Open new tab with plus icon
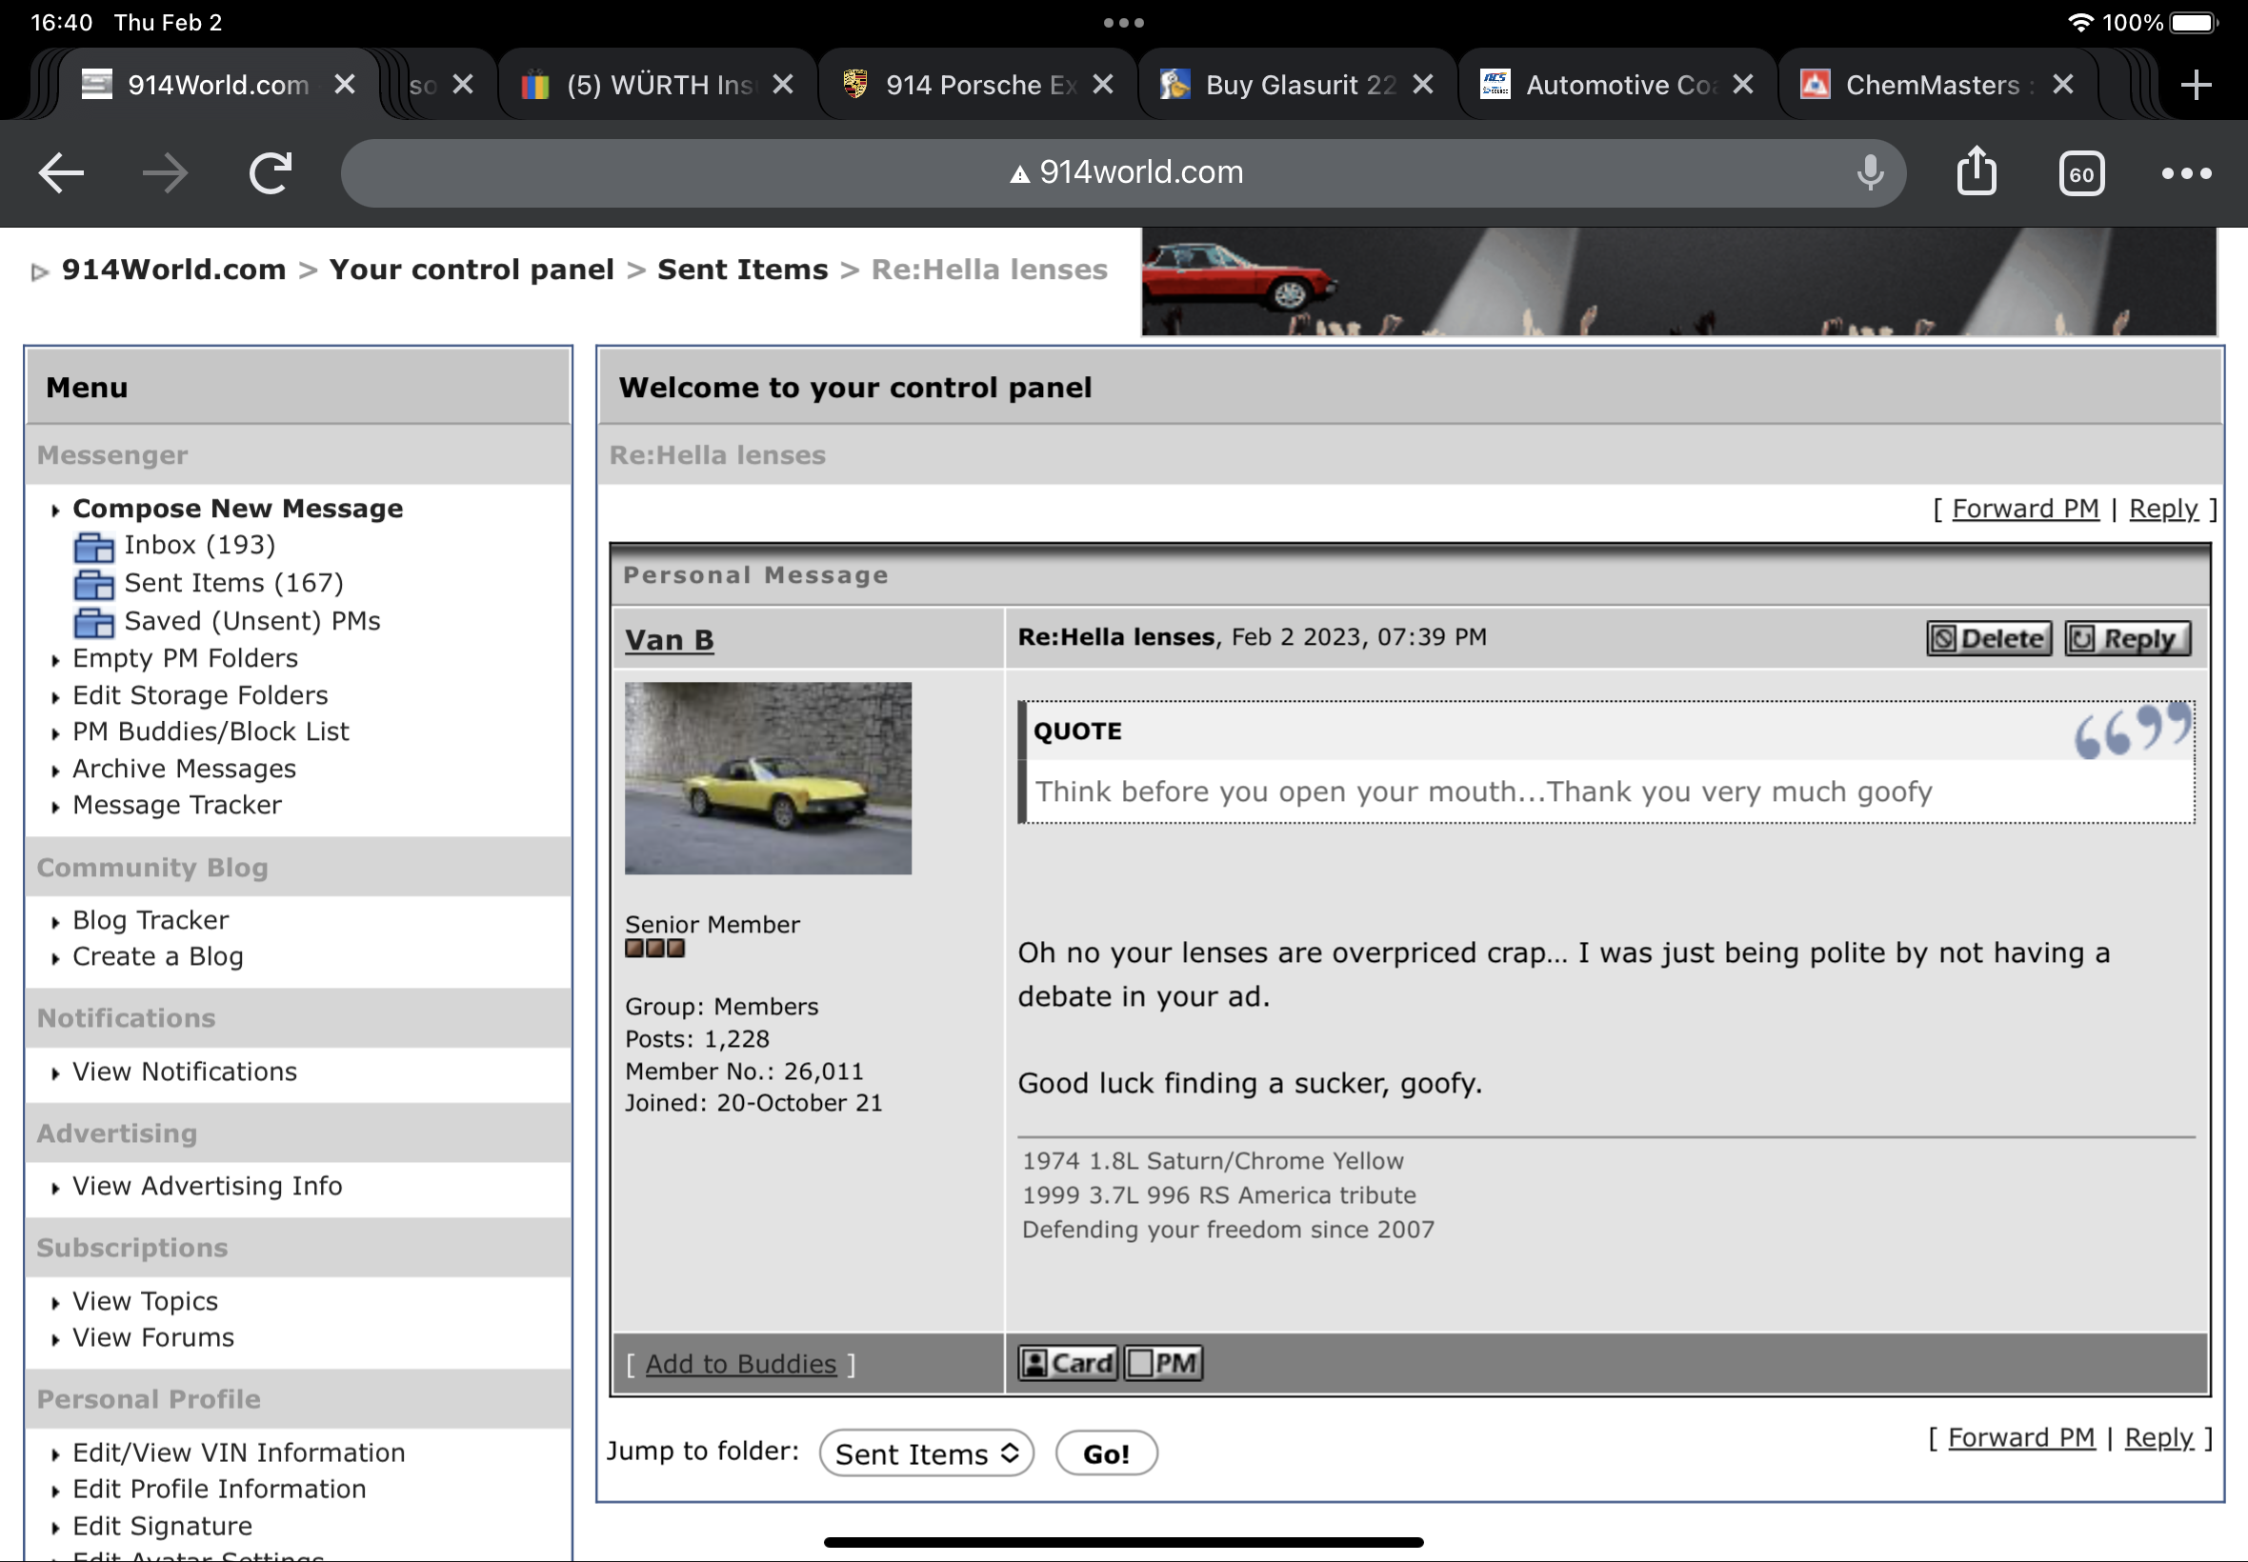The image size is (2248, 1562). [x=2197, y=85]
